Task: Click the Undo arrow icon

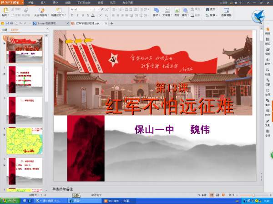Action: click(x=20, y=23)
